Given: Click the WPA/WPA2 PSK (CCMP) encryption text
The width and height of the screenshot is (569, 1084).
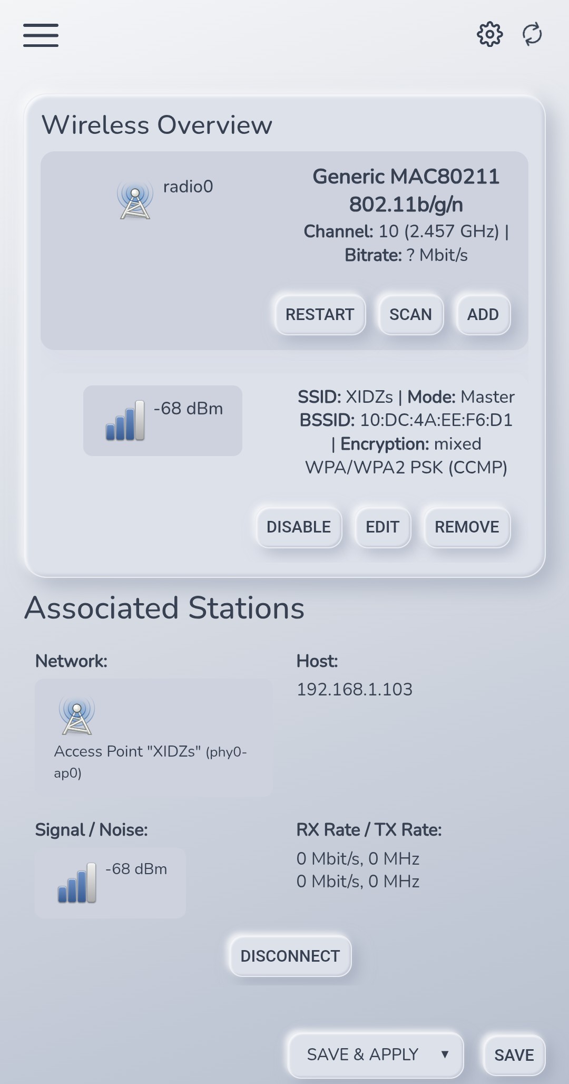Looking at the screenshot, I should [406, 468].
